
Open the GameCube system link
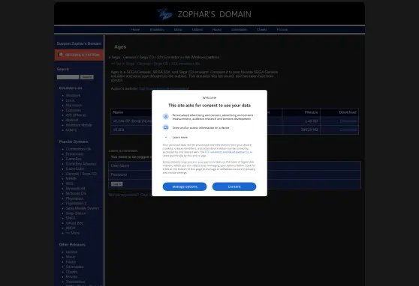[75, 168]
